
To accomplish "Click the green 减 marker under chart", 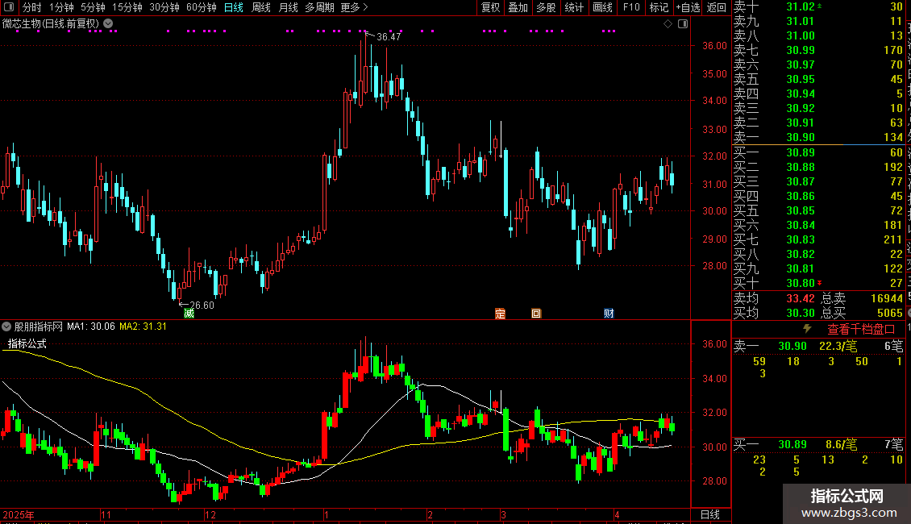I will click(x=189, y=313).
